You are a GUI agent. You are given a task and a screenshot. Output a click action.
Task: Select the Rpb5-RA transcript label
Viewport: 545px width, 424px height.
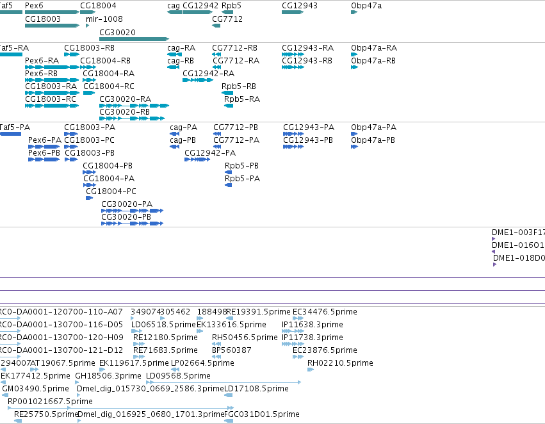[242, 99]
